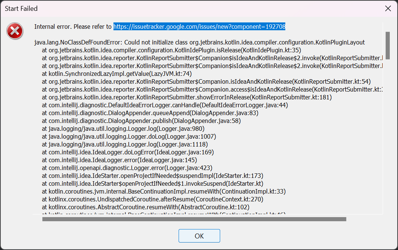
Task: Click the Logger.doLog stack trace line
Action: pyautogui.click(x=129, y=136)
